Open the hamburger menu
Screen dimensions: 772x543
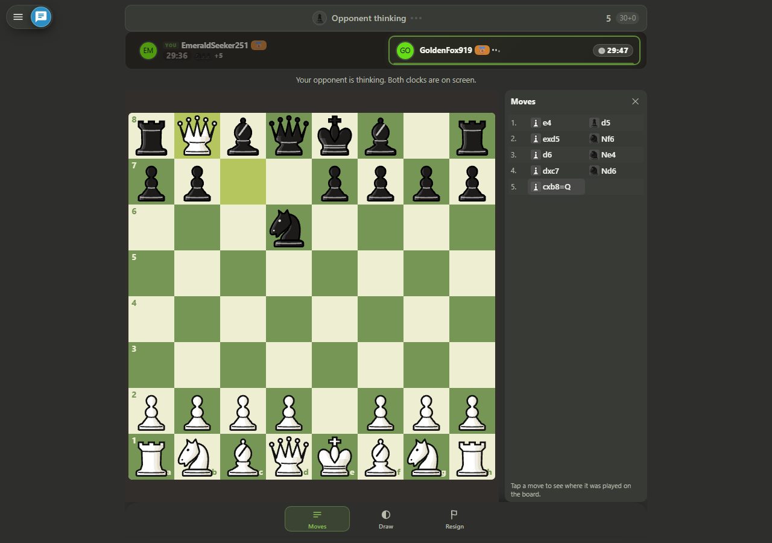tap(18, 17)
